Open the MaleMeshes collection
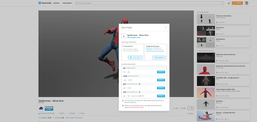 tap(223, 42)
